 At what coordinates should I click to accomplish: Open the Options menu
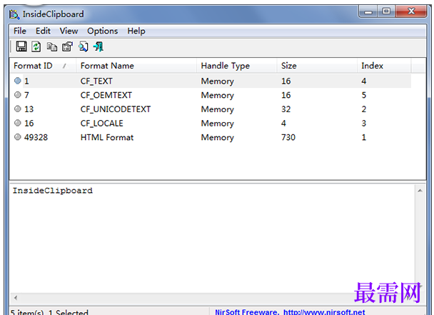[102, 31]
